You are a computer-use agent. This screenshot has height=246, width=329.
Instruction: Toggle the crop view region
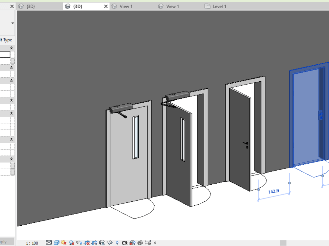[88, 243]
